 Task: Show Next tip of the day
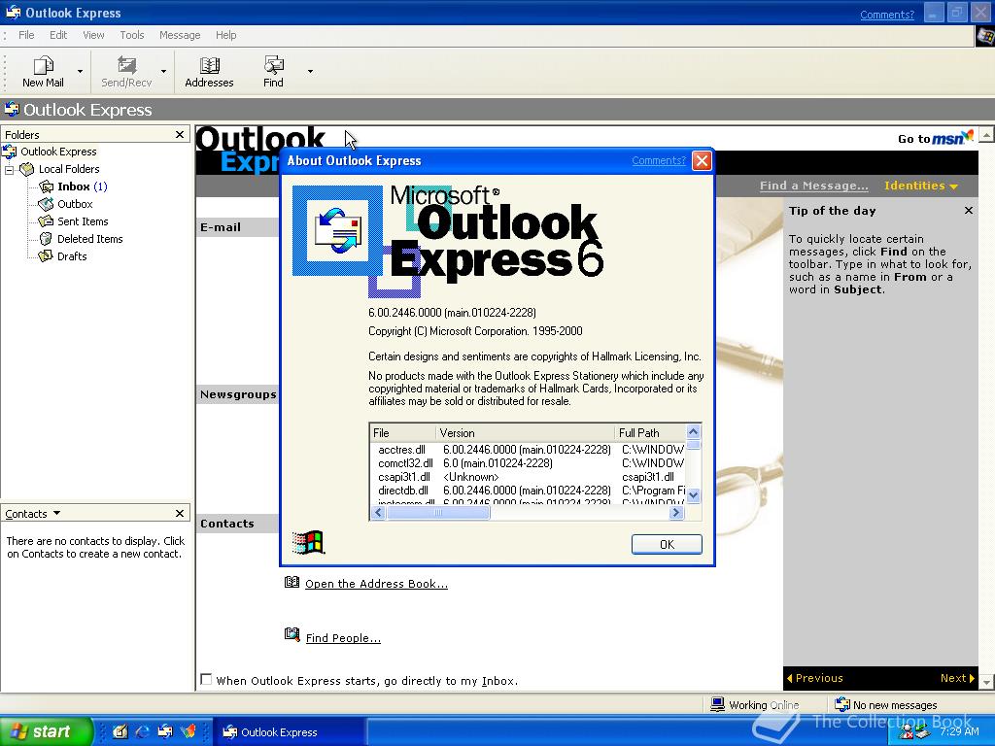[x=957, y=678]
